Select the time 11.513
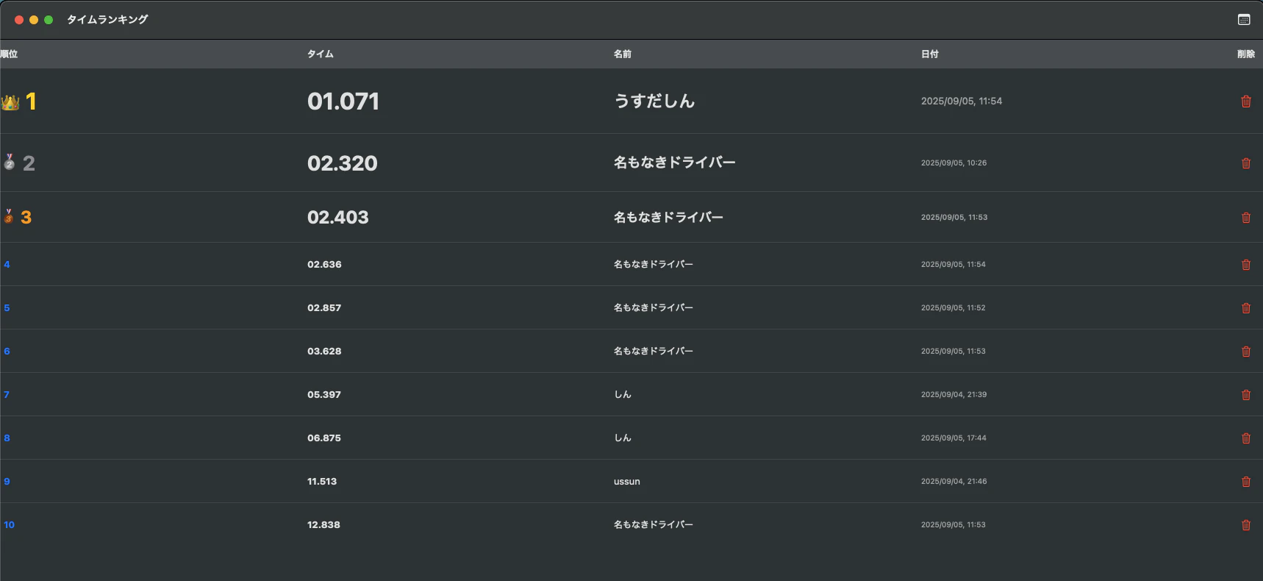This screenshot has height=581, width=1263. point(322,481)
